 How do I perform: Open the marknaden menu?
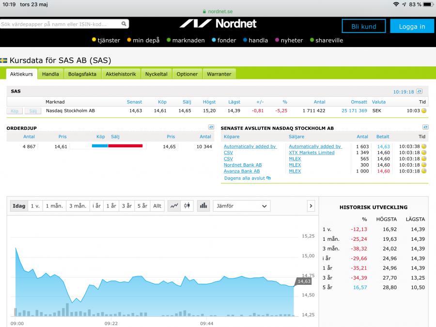pos(186,40)
